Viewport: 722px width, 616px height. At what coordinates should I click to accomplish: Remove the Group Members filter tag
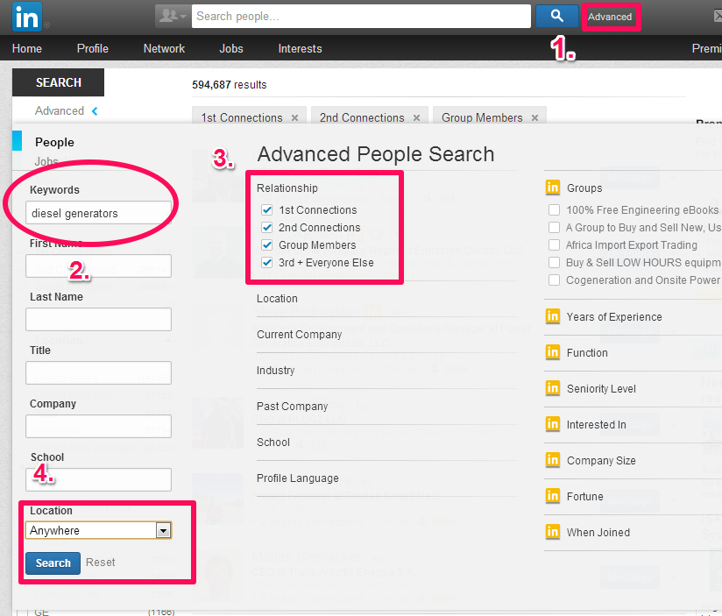click(x=534, y=118)
